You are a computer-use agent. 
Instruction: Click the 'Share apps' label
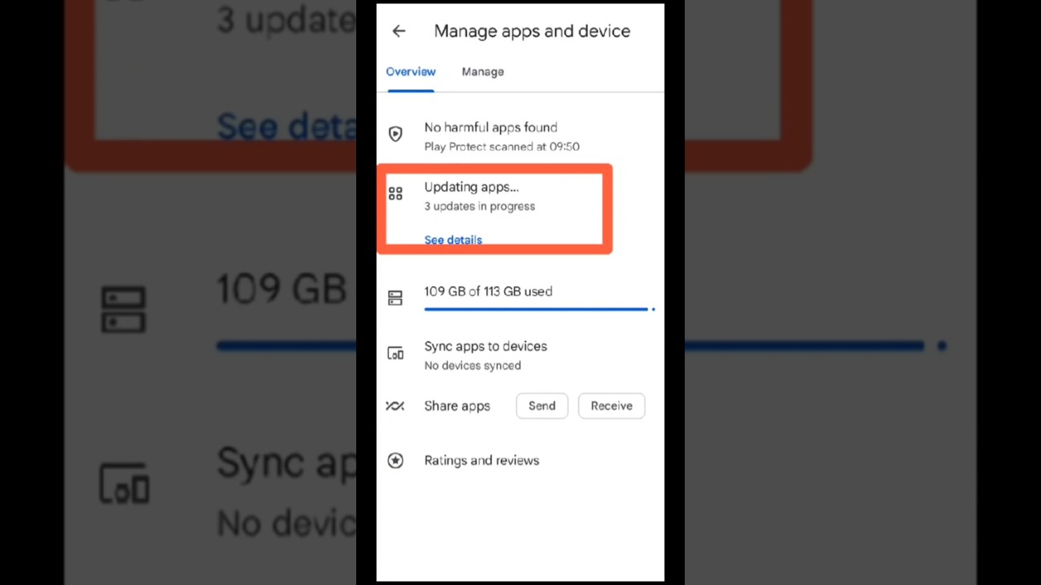(457, 406)
